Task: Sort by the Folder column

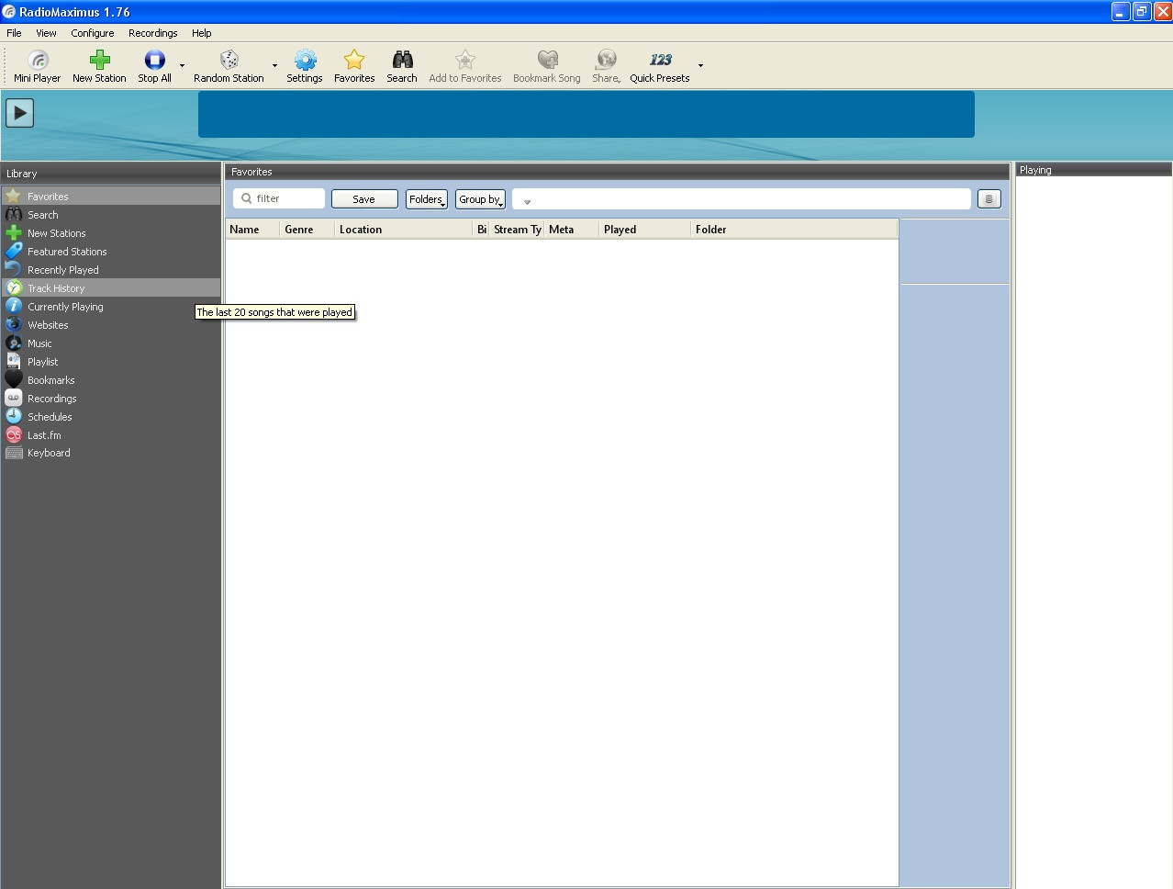Action: point(794,230)
